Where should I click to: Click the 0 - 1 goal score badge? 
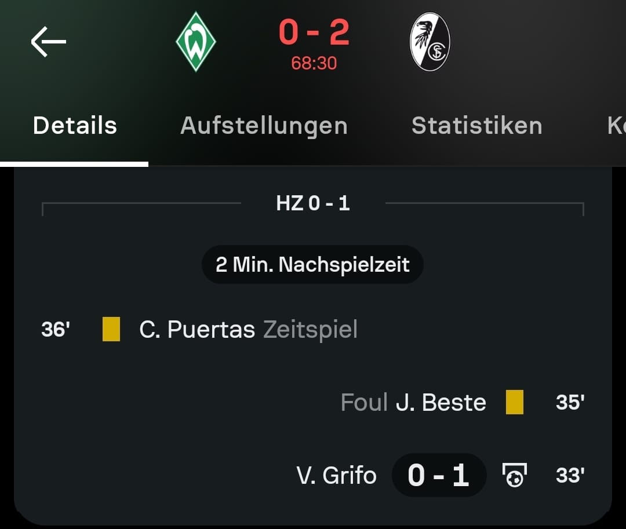tap(438, 475)
